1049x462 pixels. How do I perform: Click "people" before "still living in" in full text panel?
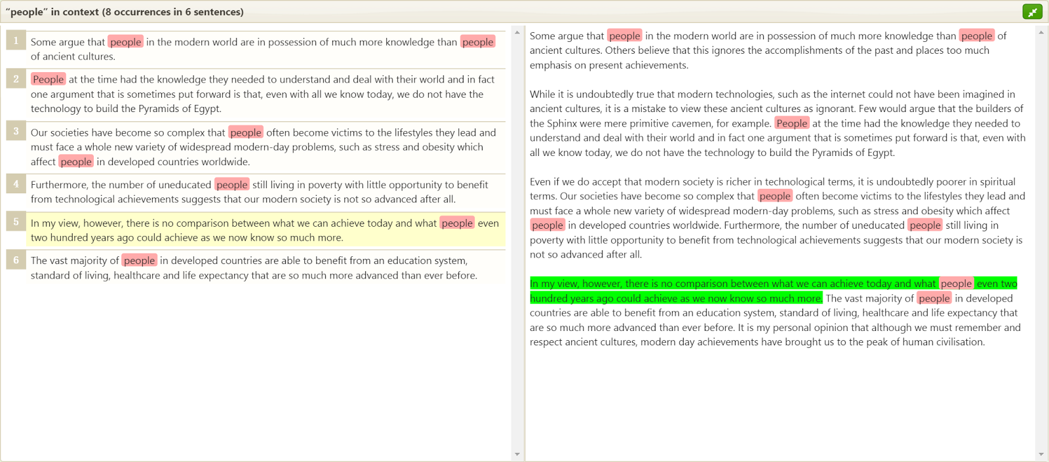925,225
